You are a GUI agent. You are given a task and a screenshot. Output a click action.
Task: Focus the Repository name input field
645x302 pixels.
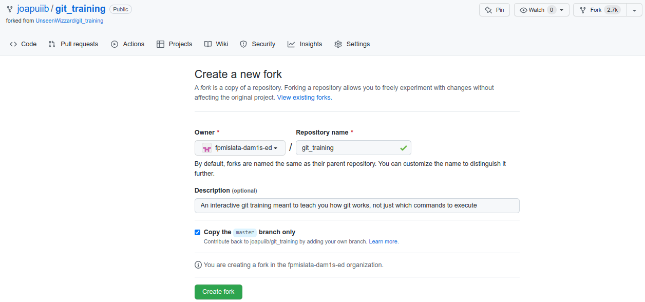coord(353,148)
